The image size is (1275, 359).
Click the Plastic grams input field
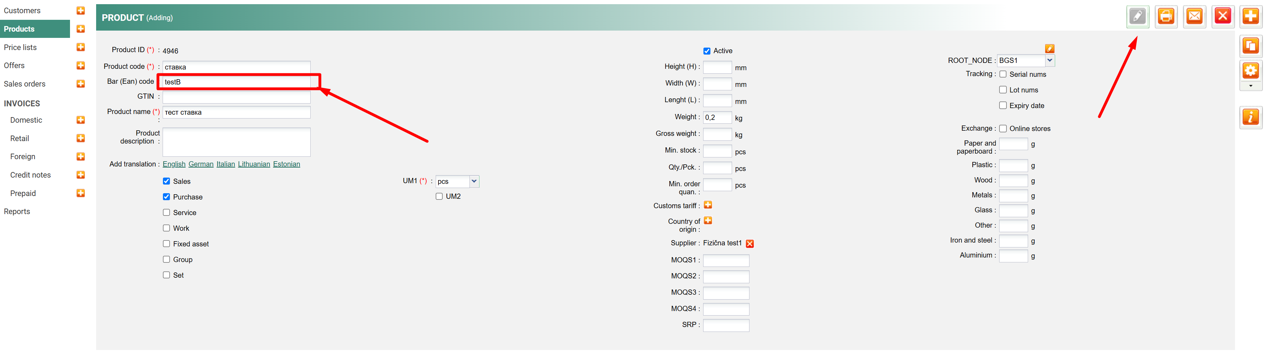pos(1014,165)
